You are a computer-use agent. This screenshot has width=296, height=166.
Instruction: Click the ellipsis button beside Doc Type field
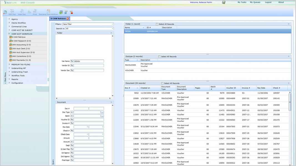pos(102,112)
